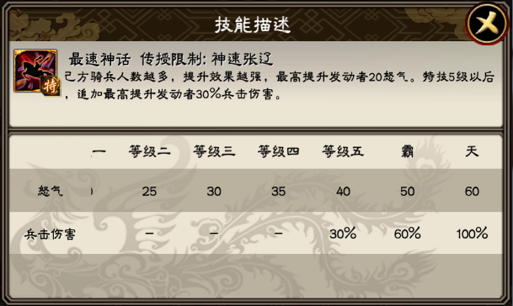Click the skill name 最速神话 heading
Screen dimensions: 513x306
(x=99, y=60)
